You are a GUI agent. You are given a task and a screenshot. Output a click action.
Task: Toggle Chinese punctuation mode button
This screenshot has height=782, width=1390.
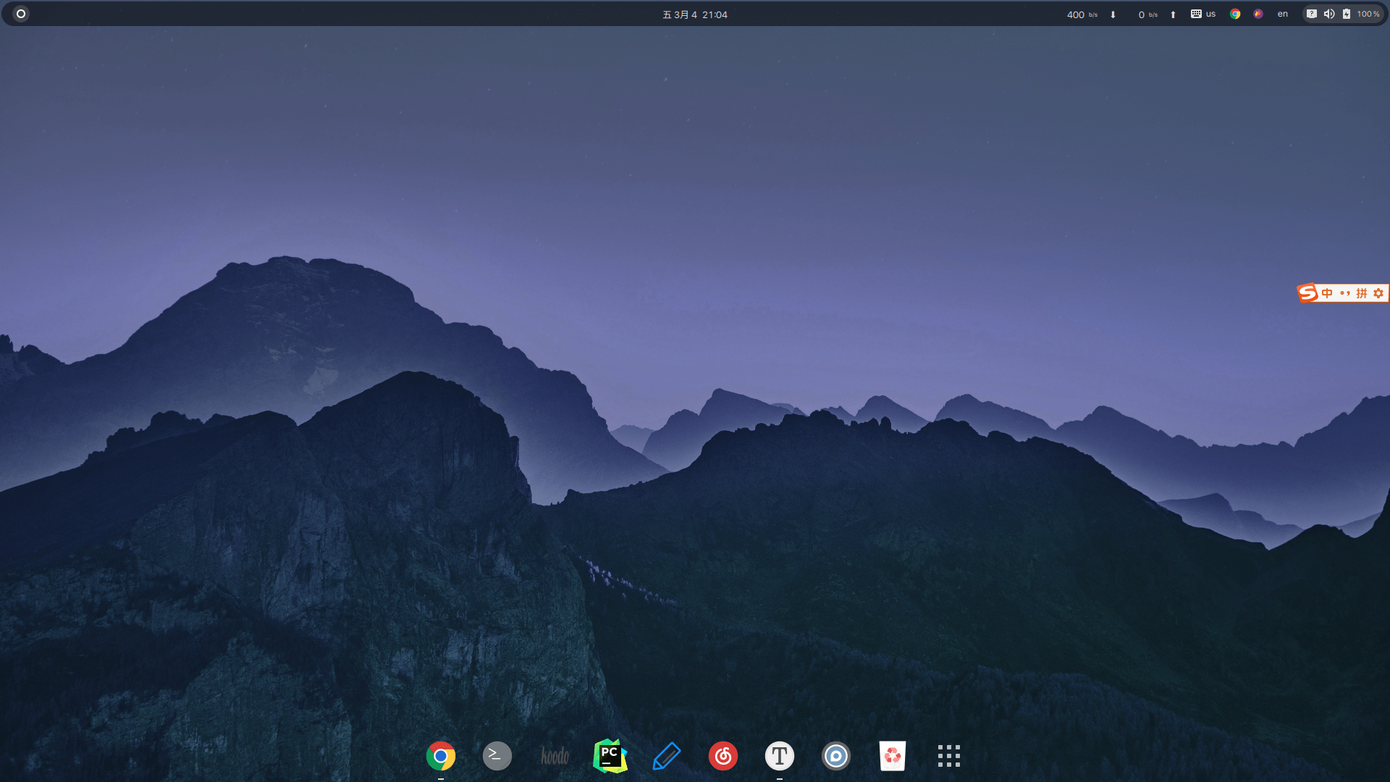pyautogui.click(x=1344, y=293)
